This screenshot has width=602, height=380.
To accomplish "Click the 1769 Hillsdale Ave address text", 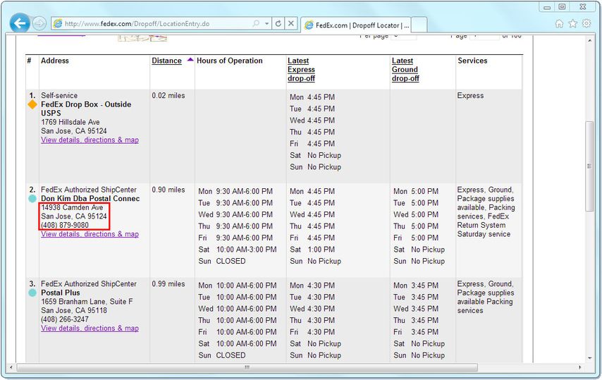I will point(70,122).
